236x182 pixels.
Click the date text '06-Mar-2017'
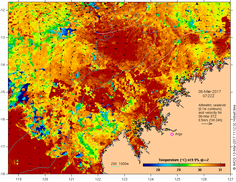[209, 92]
